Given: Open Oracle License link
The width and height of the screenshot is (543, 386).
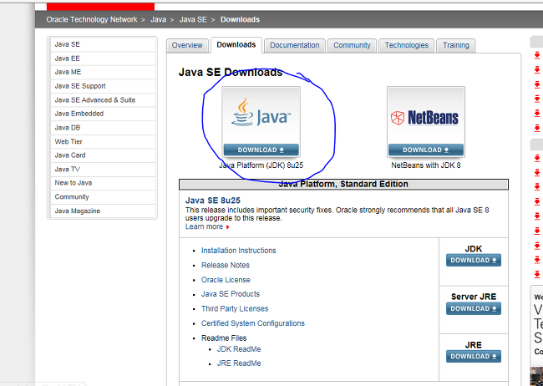Looking at the screenshot, I should [226, 280].
